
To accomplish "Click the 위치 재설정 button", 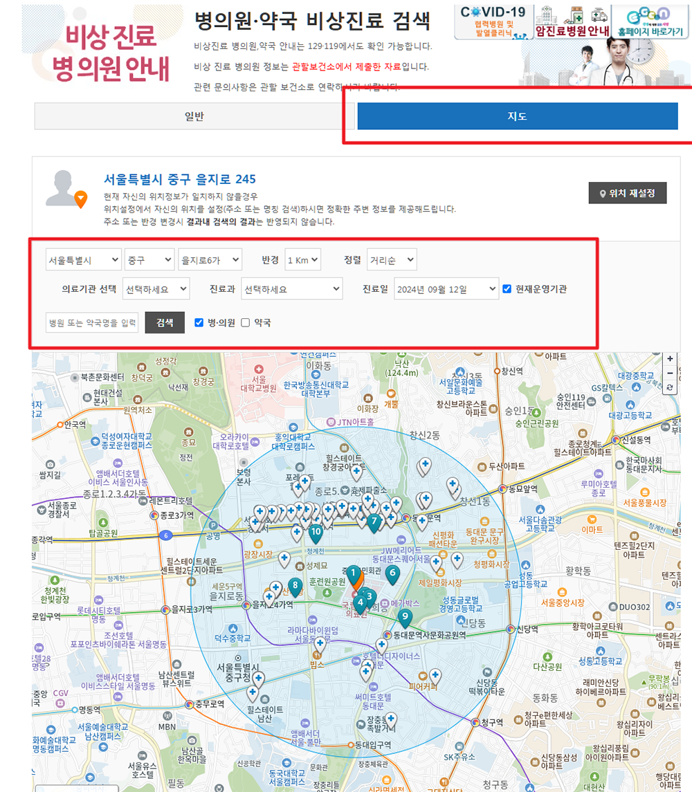I will 627,193.
